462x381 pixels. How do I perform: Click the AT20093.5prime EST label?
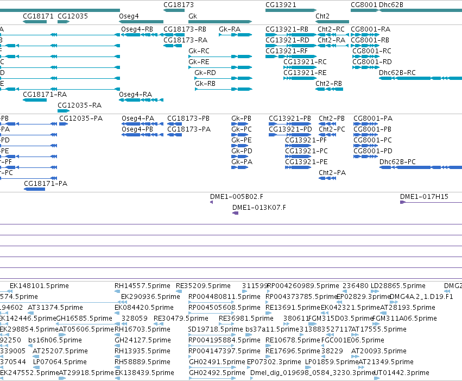[379, 351]
